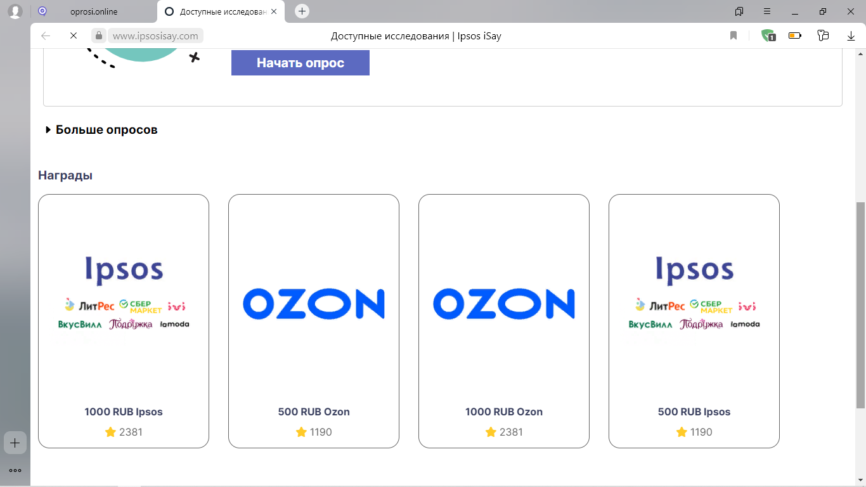
Task: Click the 1190 points under 500 RUB Ipsos
Action: tap(702, 432)
